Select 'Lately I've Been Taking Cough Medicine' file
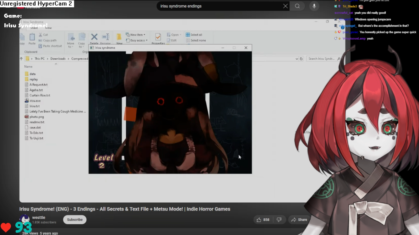Image resolution: width=419 pixels, height=235 pixels. point(55,111)
